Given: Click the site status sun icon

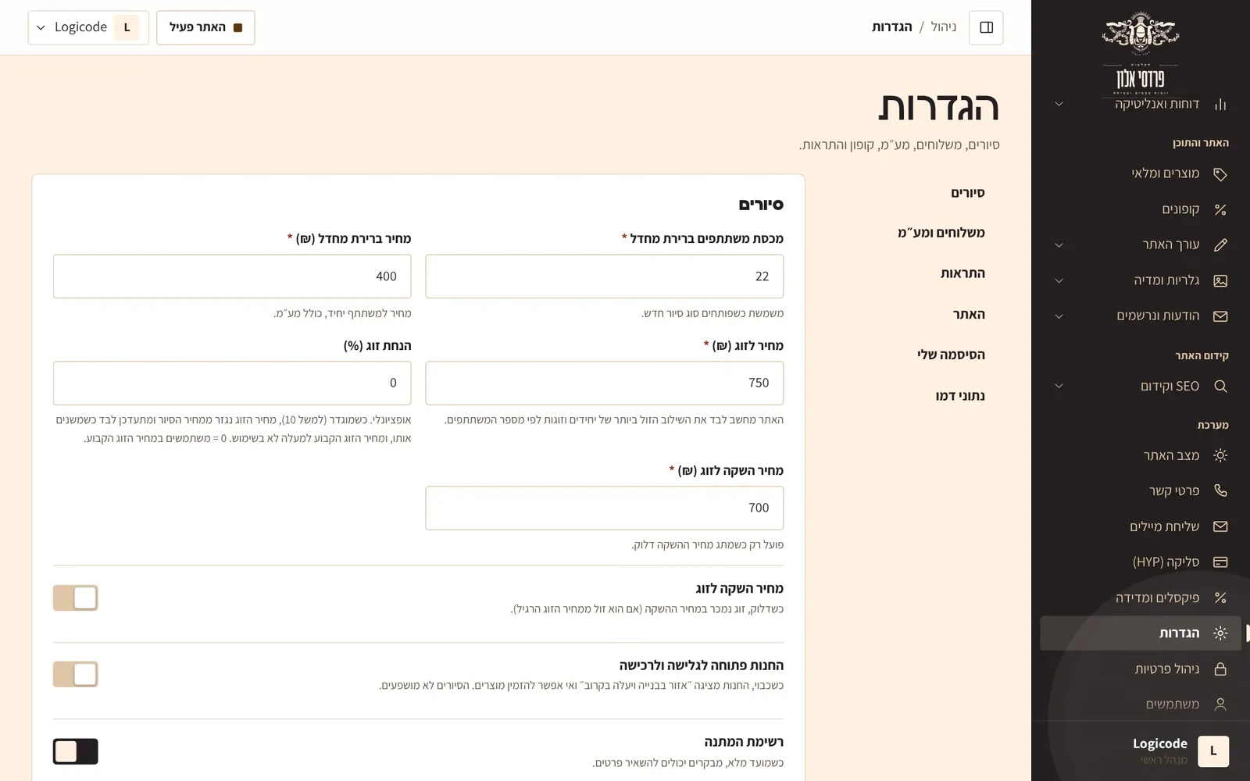Looking at the screenshot, I should [1220, 455].
